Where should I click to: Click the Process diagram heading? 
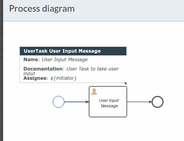42,9
